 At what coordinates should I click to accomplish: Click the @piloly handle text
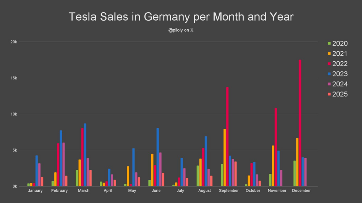(176, 30)
